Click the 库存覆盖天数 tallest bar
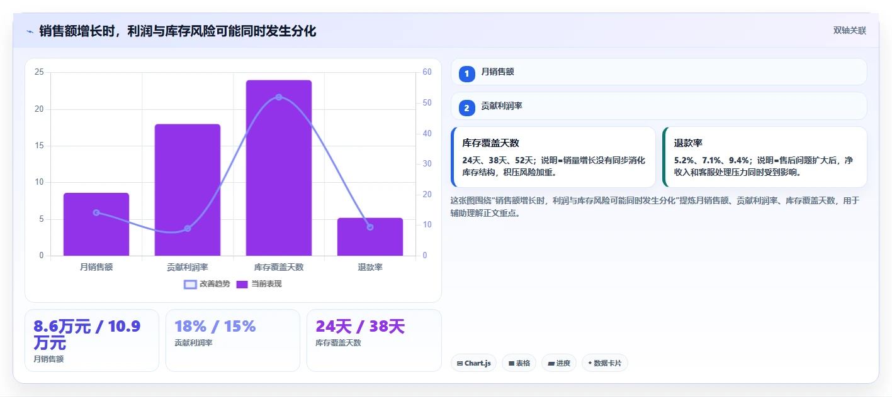The height and width of the screenshot is (397, 892). tap(279, 168)
